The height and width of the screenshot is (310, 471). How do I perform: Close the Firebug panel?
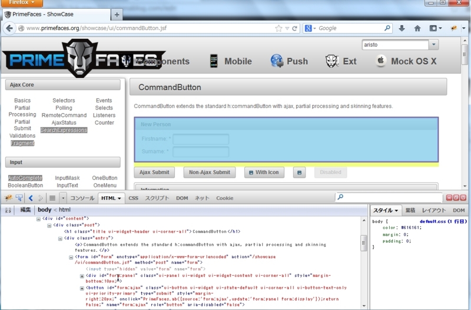[x=463, y=197]
